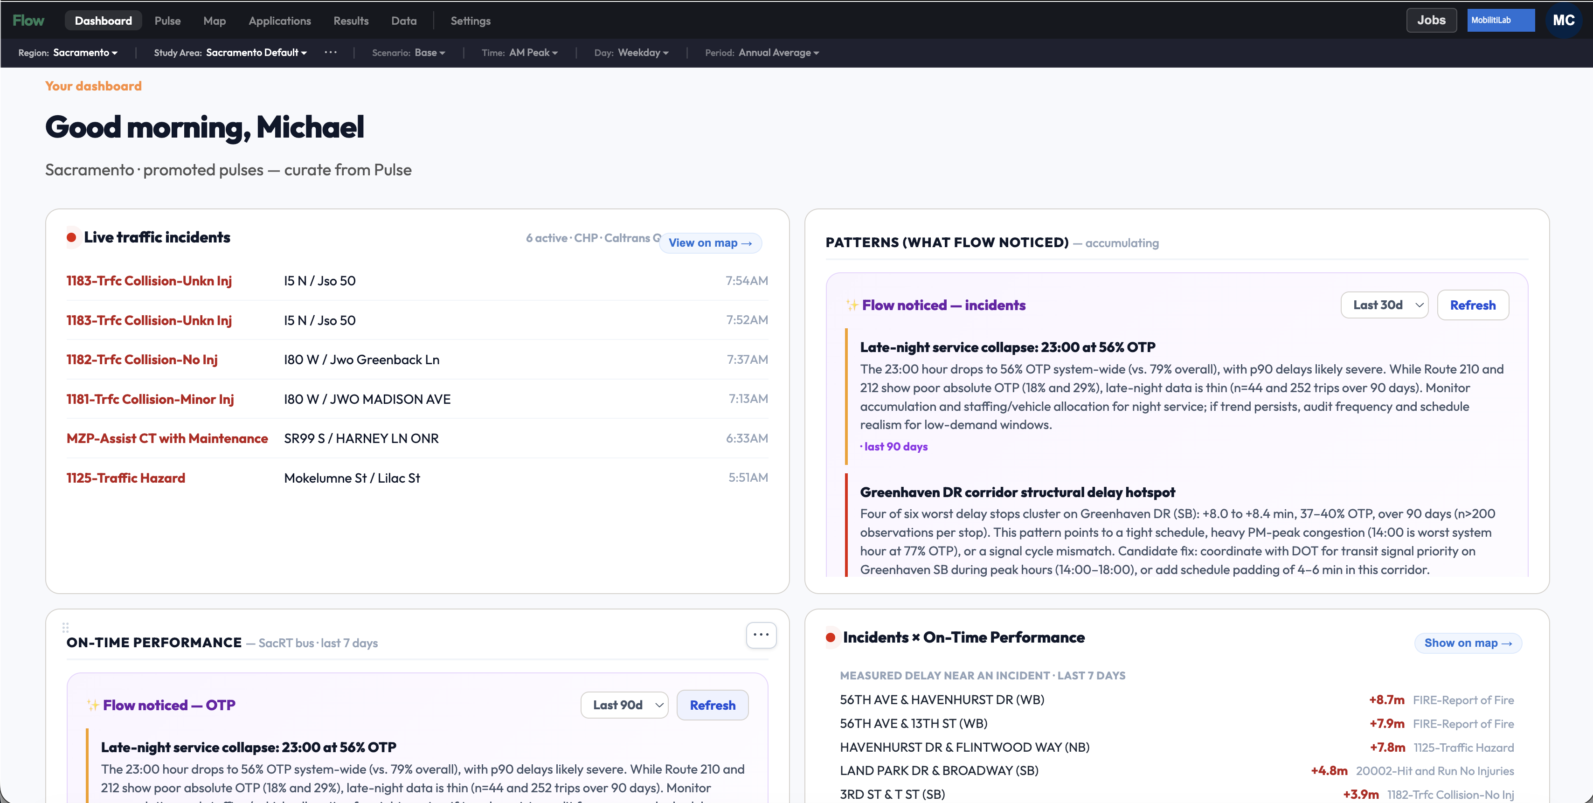Open the Data tab
The height and width of the screenshot is (803, 1593).
tap(404, 21)
